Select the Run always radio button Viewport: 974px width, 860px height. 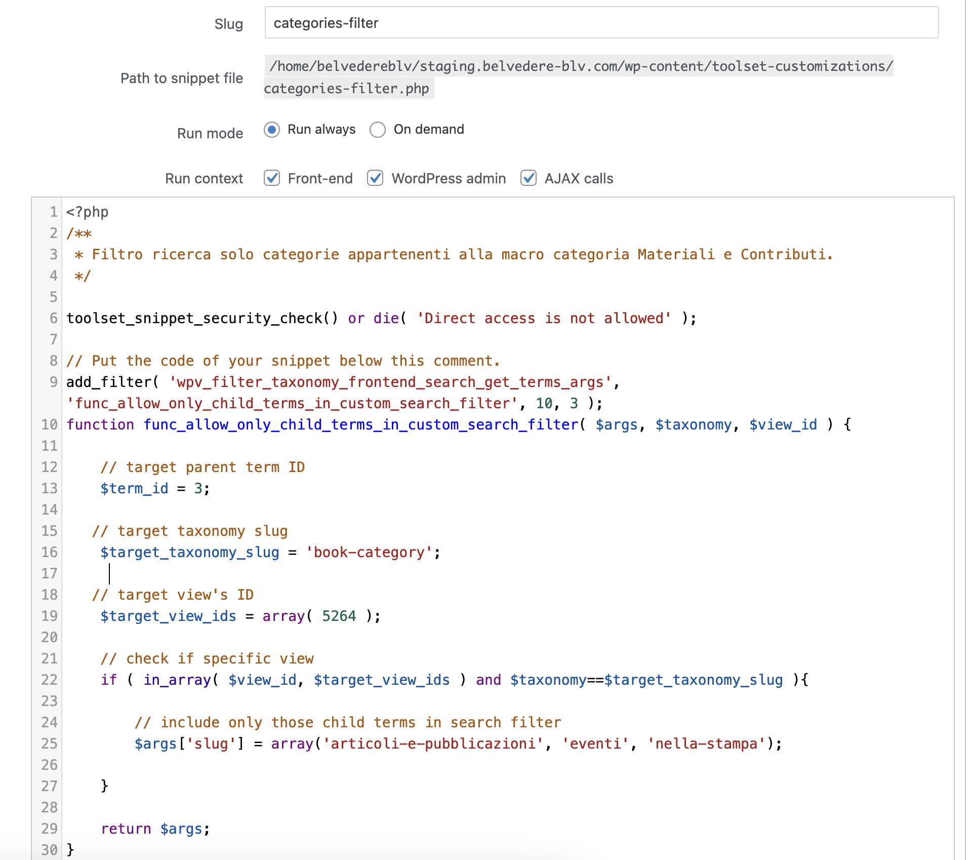click(x=272, y=130)
